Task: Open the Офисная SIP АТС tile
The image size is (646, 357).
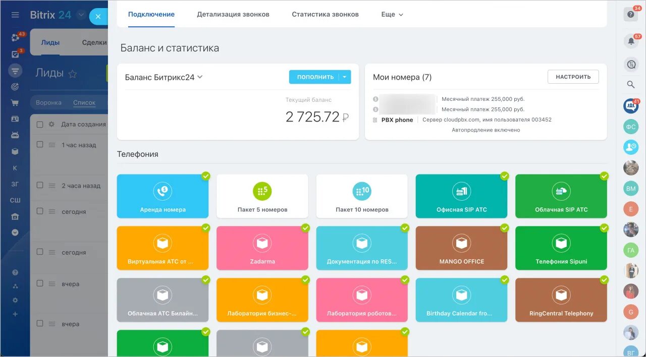Action: click(x=461, y=196)
